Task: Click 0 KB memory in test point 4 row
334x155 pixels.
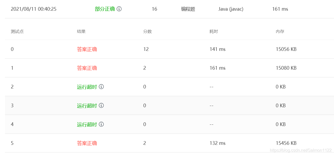Action: pos(281,124)
